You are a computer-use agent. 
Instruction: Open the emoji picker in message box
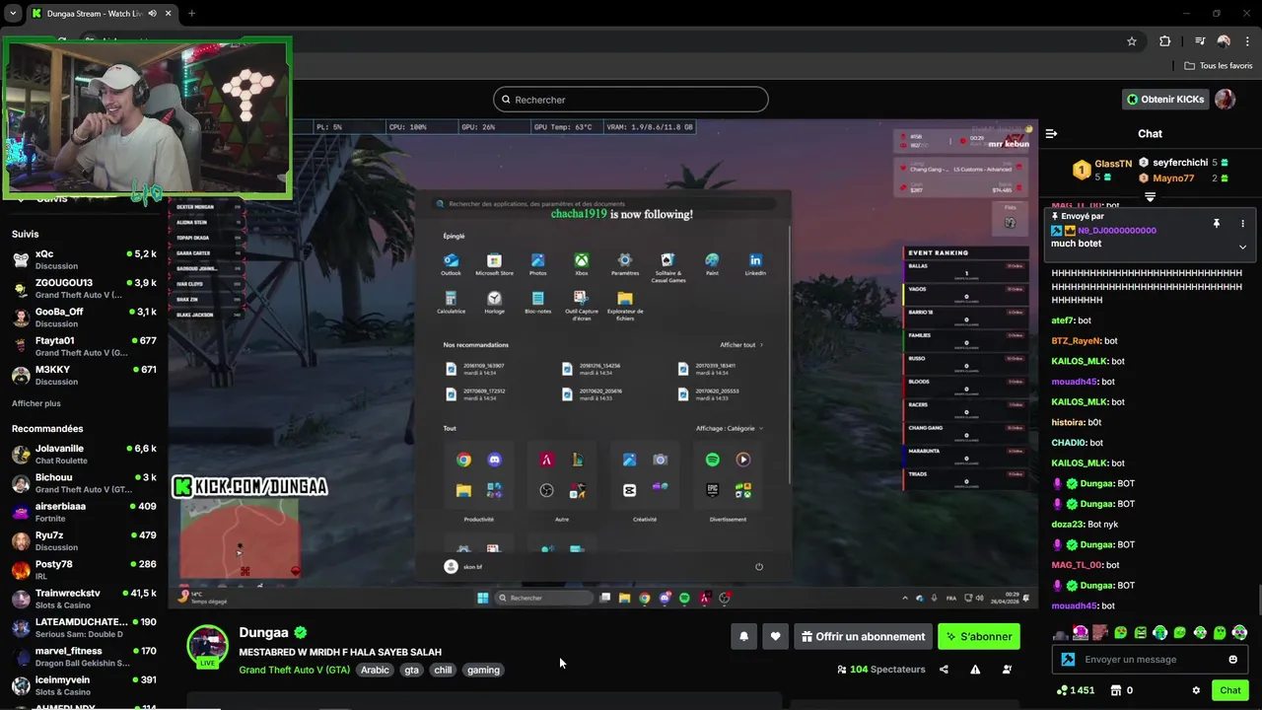1232,660
